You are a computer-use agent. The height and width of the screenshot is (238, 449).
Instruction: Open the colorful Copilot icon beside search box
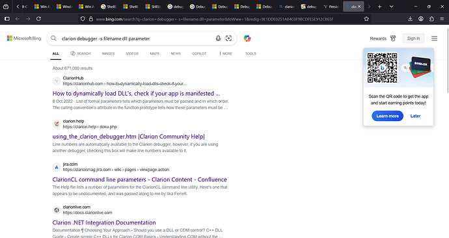(247, 38)
